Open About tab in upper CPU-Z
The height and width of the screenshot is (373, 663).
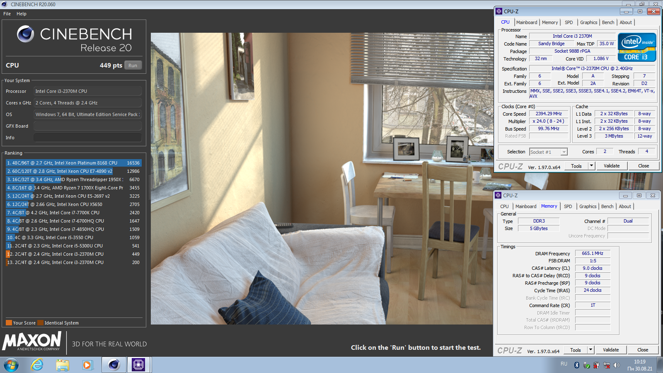[x=626, y=22]
